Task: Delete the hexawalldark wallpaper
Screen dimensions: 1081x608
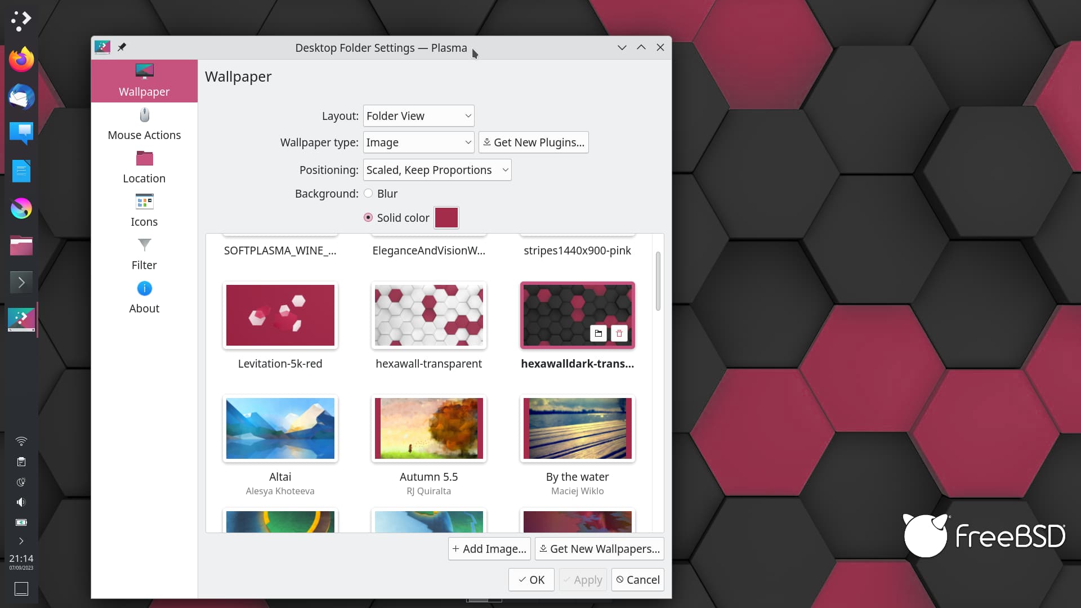Action: coord(619,334)
